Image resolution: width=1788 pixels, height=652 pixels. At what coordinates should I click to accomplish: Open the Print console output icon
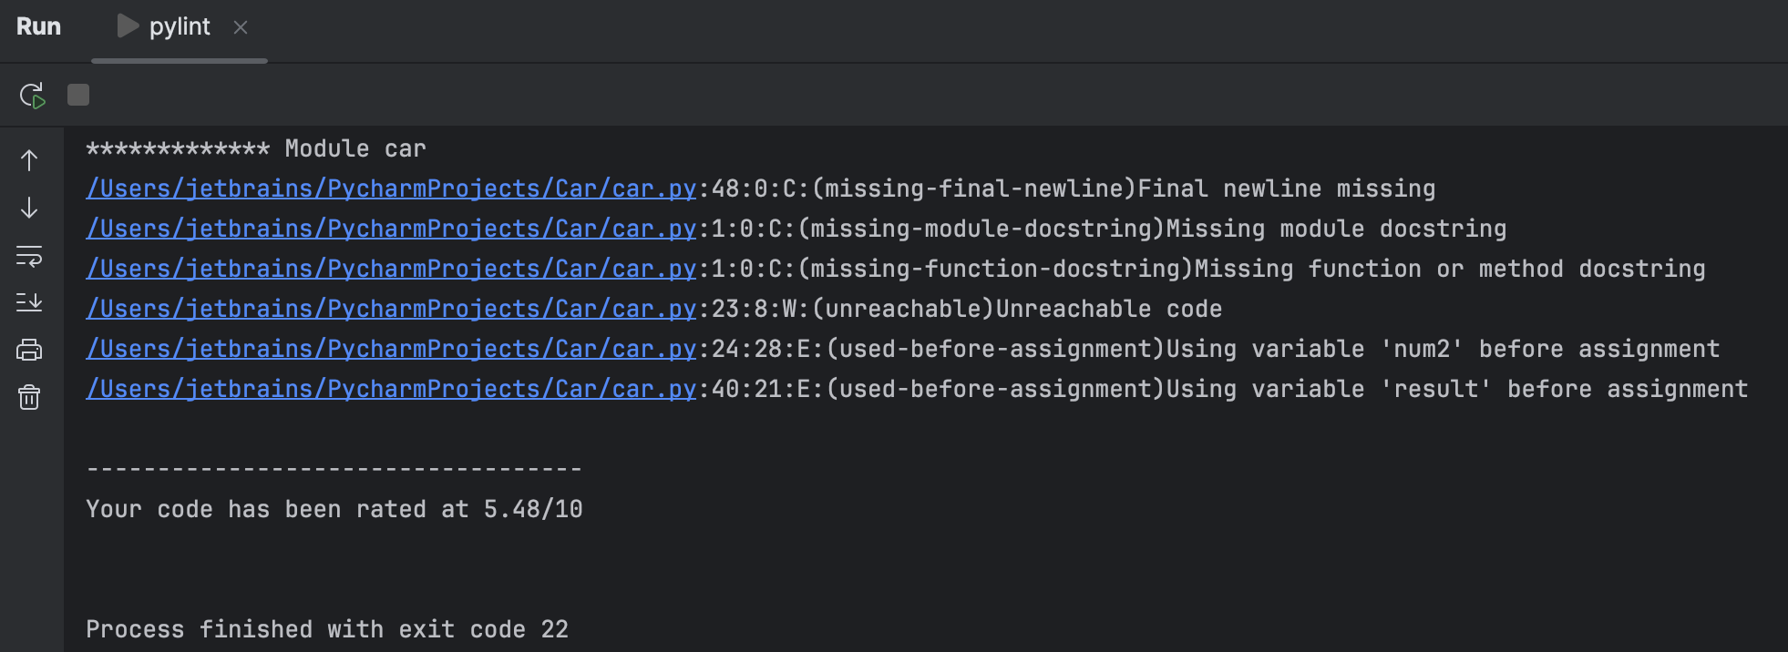click(28, 351)
